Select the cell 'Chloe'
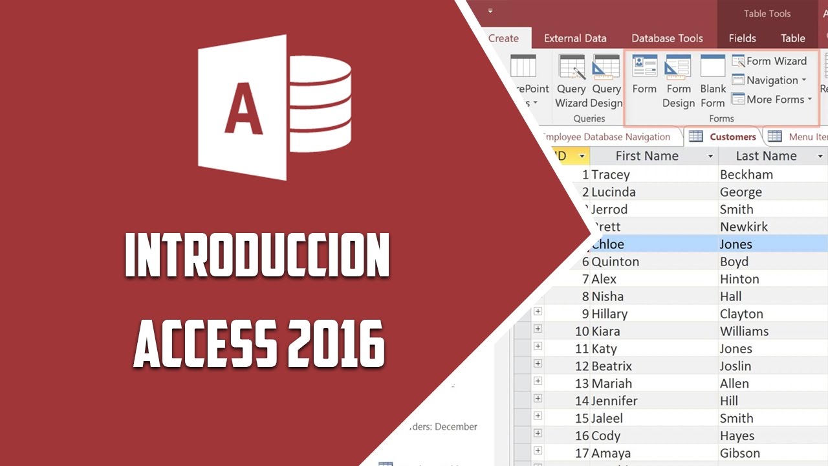This screenshot has width=828, height=466. click(x=654, y=245)
